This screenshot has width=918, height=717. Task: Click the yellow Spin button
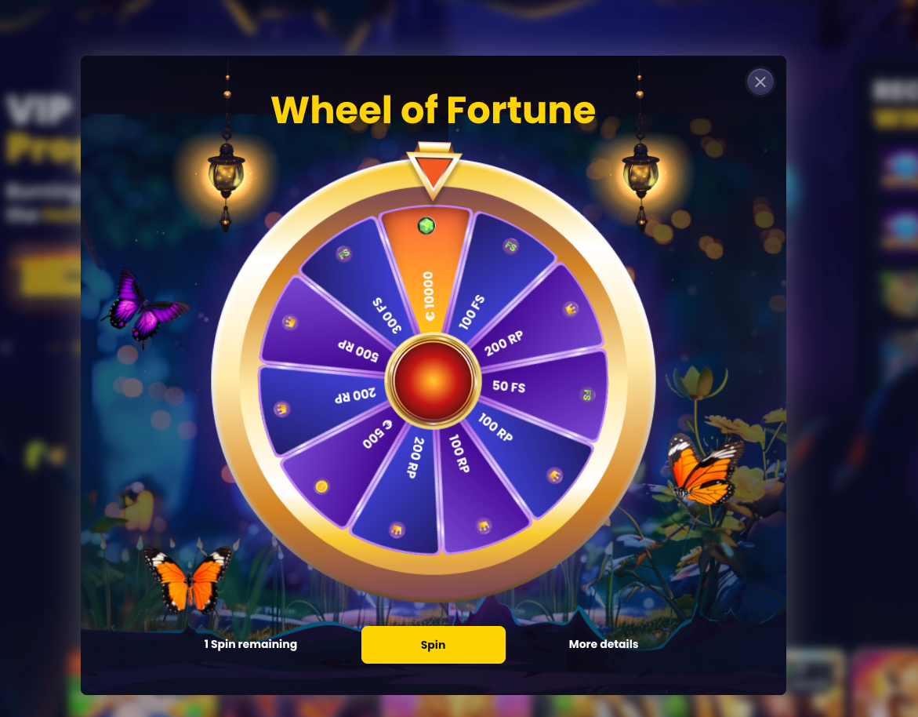(434, 644)
